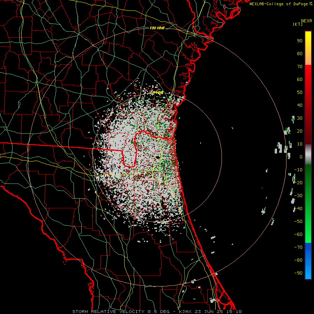Click the -40 scale label
This screenshot has height=314, width=314.
(298, 209)
